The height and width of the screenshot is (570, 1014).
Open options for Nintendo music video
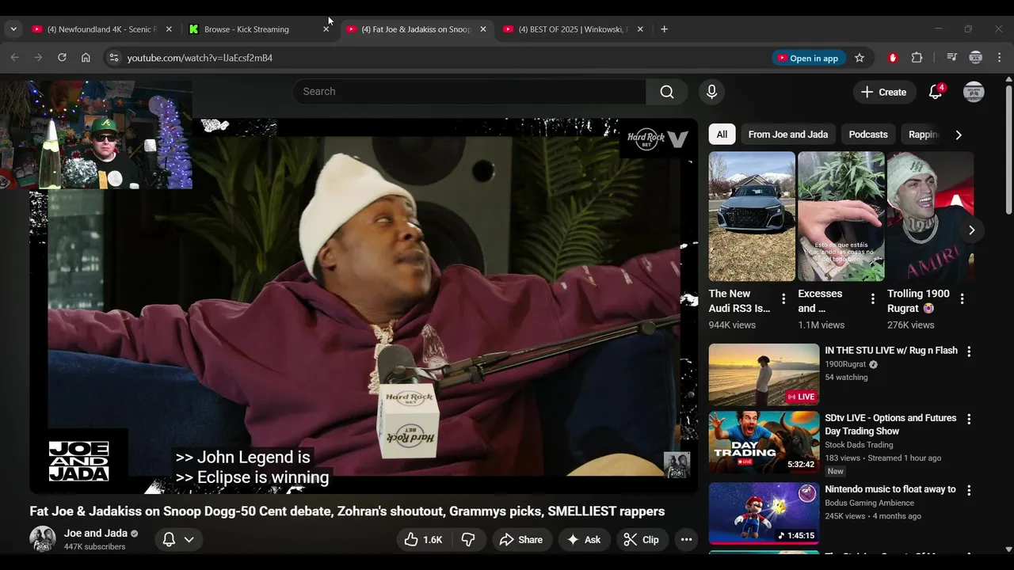click(969, 490)
